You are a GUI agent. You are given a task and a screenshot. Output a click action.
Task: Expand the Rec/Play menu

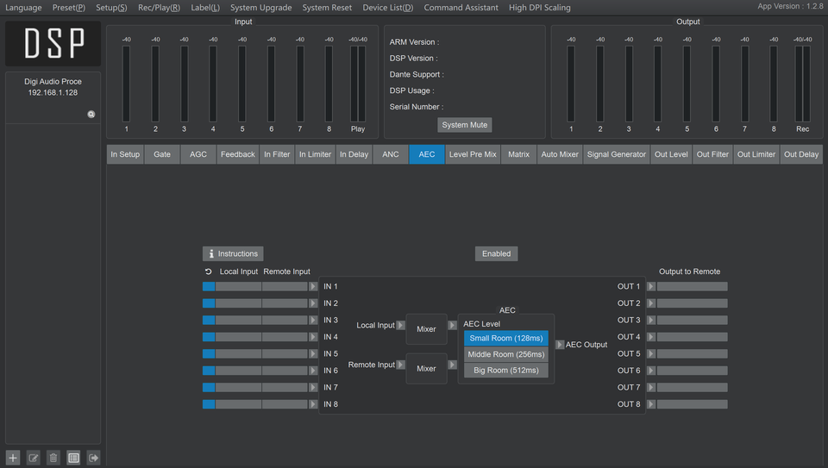tap(159, 8)
